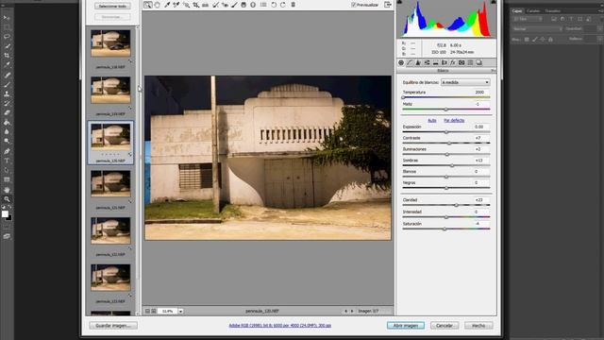Click the Saturación slider handle
604x340 pixels.
click(x=445, y=229)
